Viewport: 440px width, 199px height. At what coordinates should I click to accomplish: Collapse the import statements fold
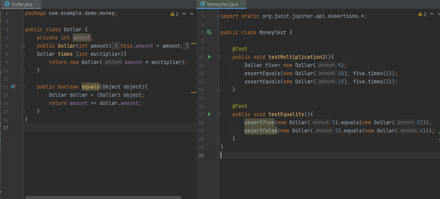pyautogui.click(x=219, y=16)
